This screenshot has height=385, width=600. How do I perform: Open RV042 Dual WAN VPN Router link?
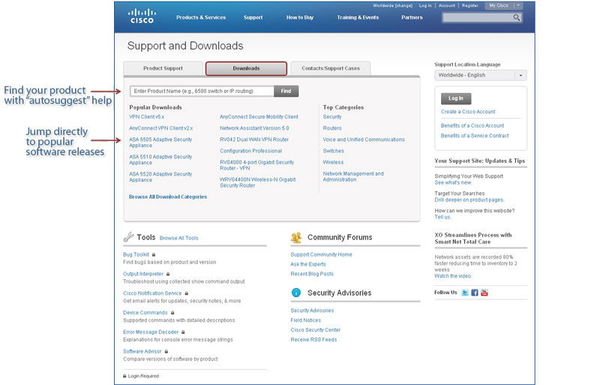tap(254, 140)
